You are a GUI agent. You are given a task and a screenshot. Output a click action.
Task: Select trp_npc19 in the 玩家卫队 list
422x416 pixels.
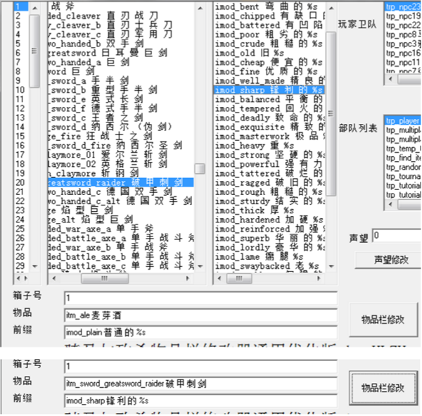[402, 16]
